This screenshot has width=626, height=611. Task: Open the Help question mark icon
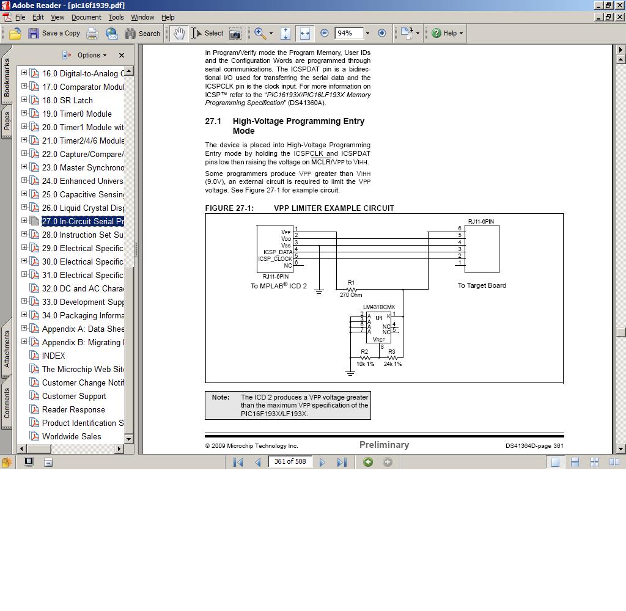coord(436,33)
